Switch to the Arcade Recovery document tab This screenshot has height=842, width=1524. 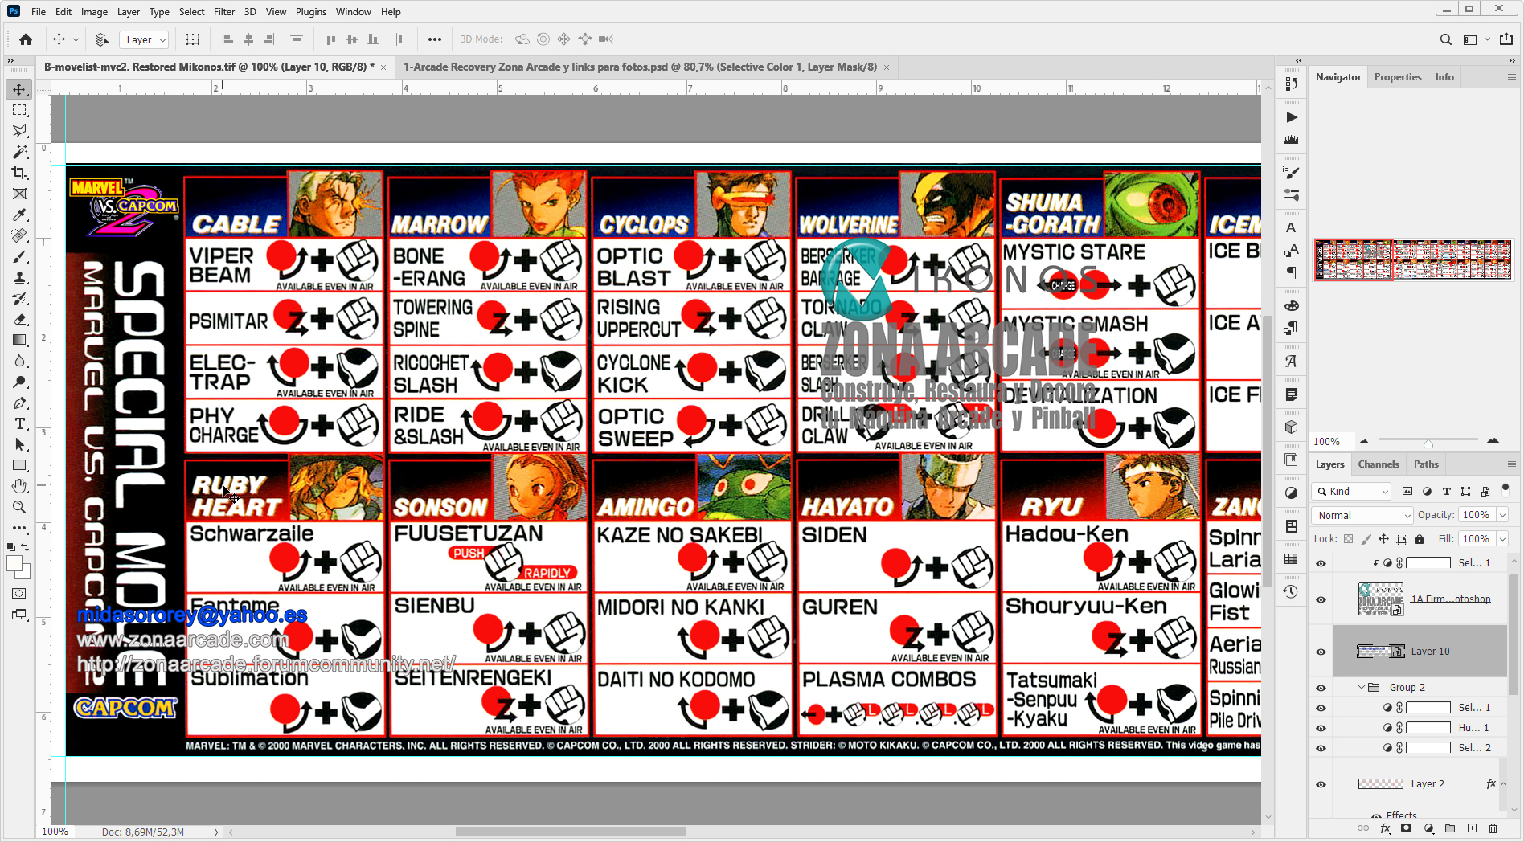[x=640, y=67]
